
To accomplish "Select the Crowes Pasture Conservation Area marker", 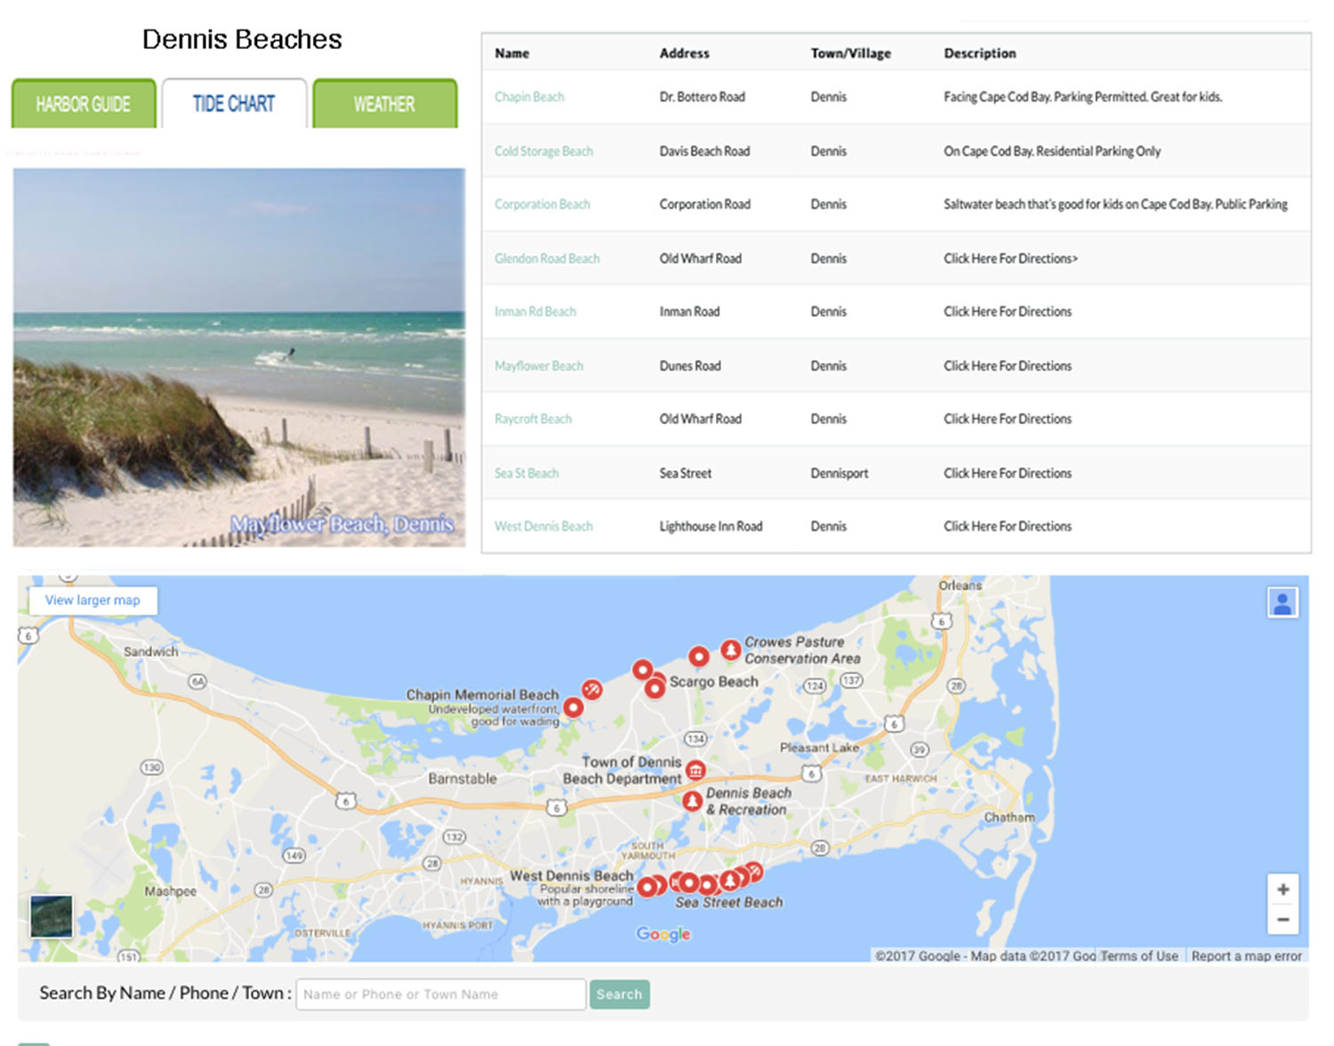I will tap(730, 650).
